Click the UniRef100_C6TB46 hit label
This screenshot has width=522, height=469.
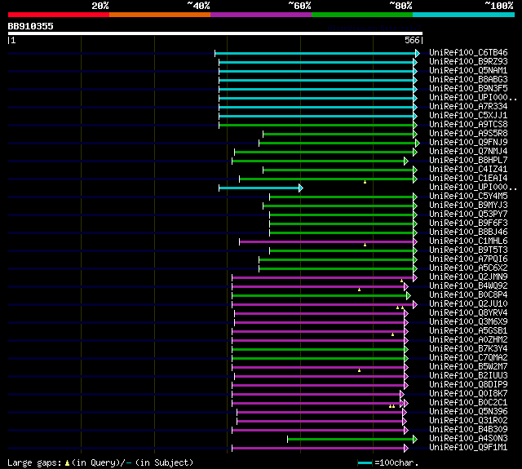coord(468,52)
